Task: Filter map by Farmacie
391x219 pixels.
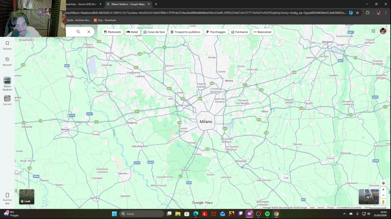Action: pos(239,32)
